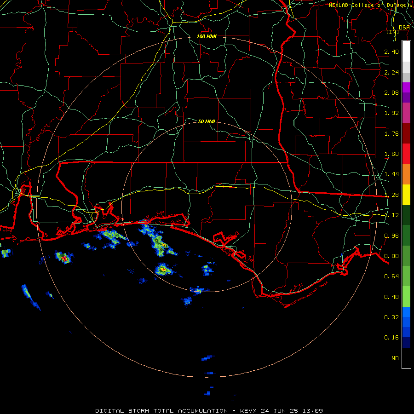Click the 2.40 legend value
This screenshot has width=414, height=414.
pyautogui.click(x=391, y=52)
